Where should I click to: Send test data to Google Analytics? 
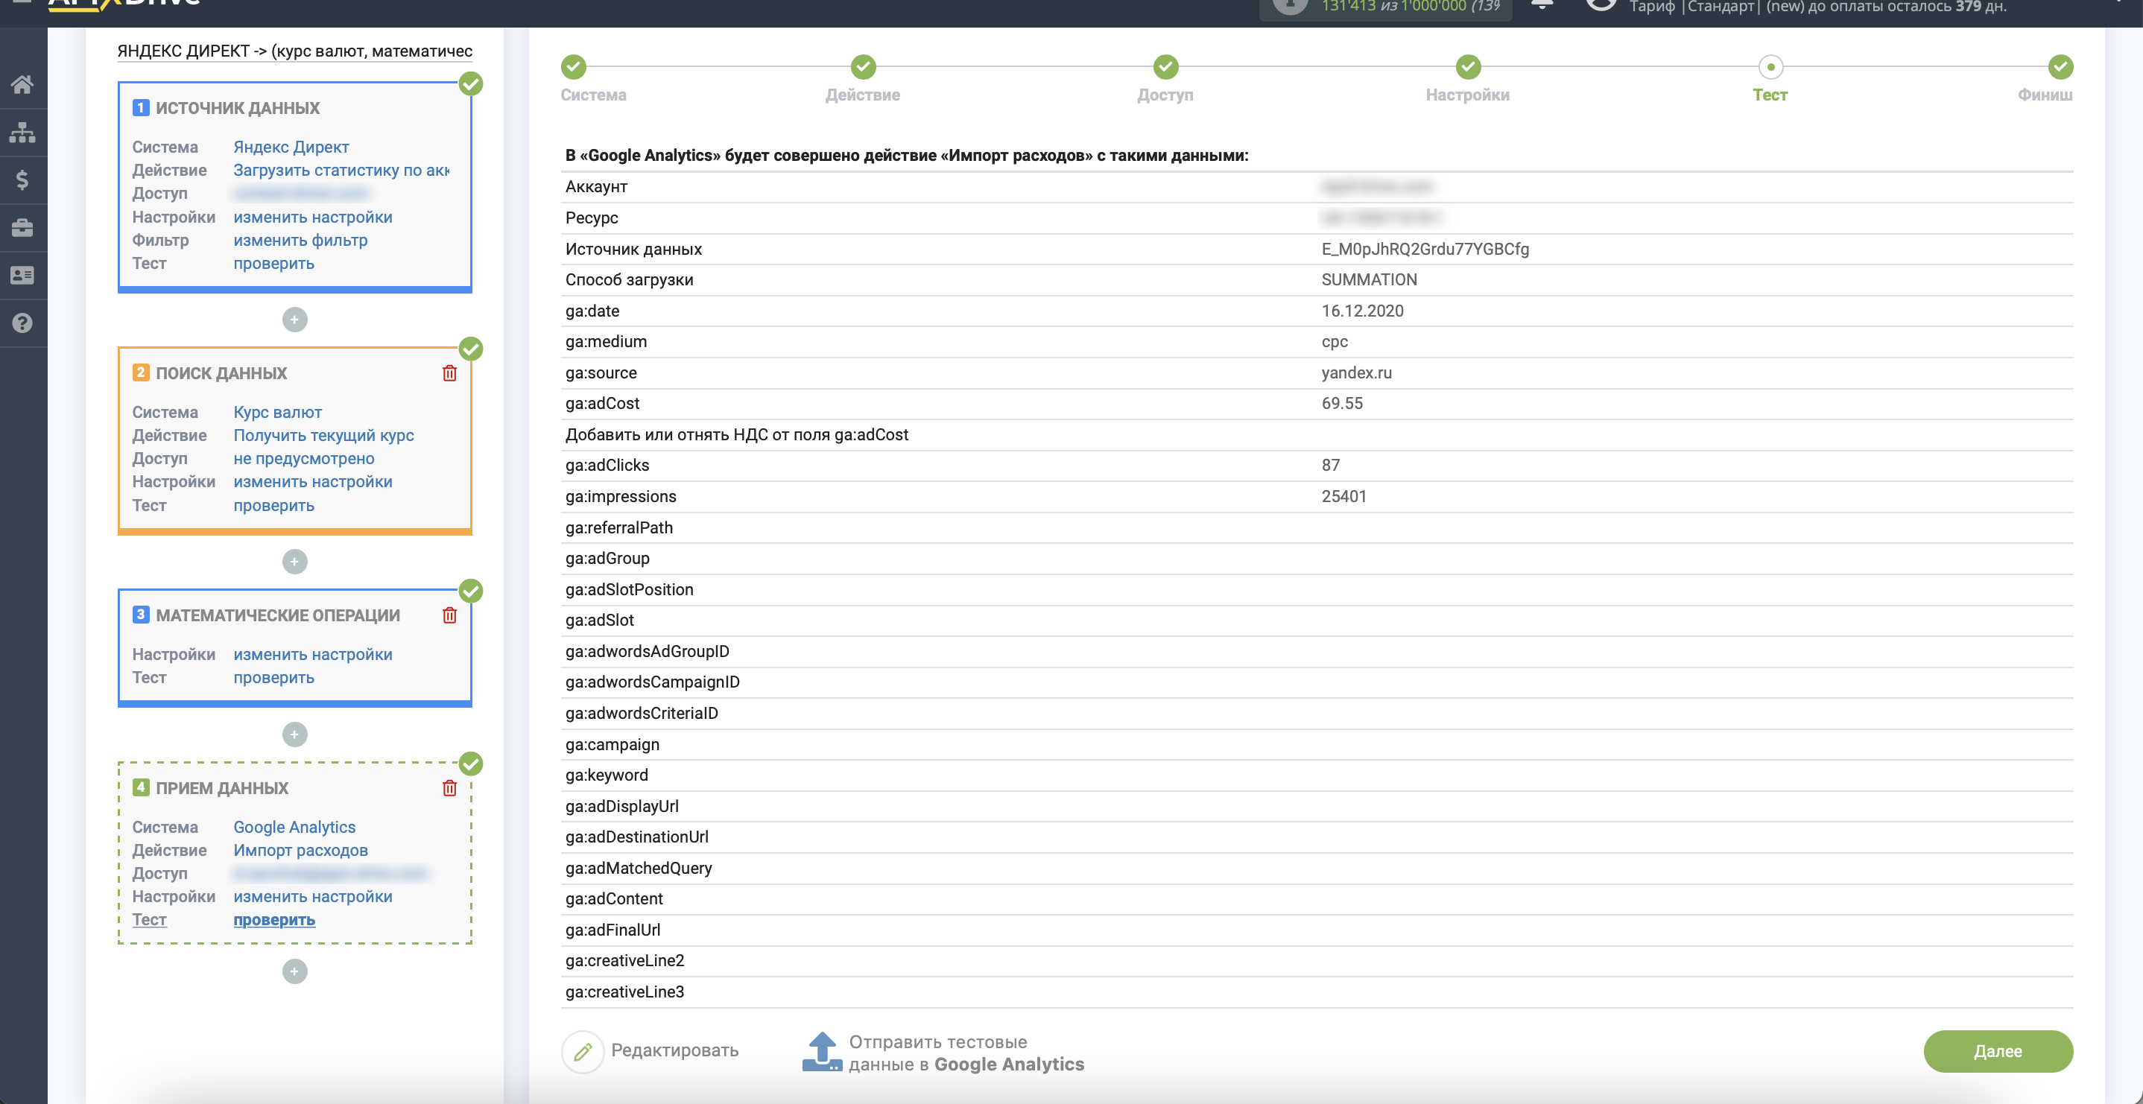(x=966, y=1053)
